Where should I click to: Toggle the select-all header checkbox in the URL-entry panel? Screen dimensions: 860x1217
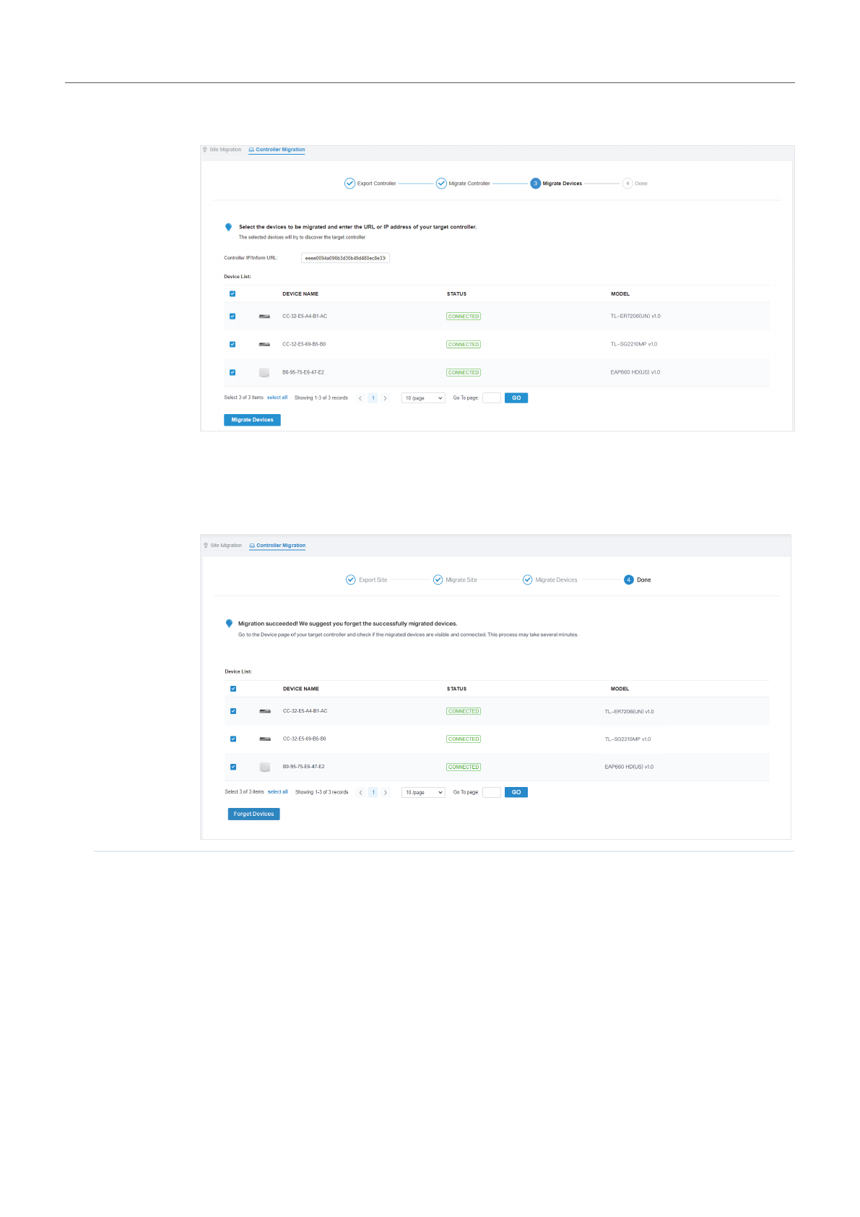pos(233,294)
